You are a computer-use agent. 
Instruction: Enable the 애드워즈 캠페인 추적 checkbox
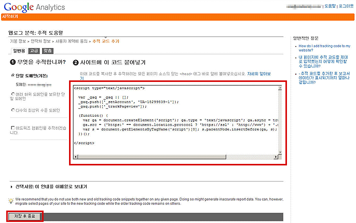(12, 128)
